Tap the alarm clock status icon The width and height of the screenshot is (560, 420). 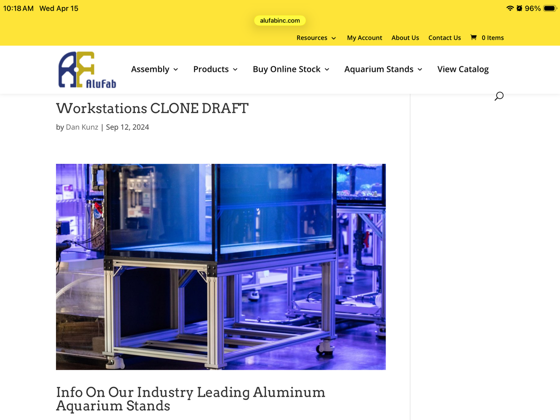point(519,8)
